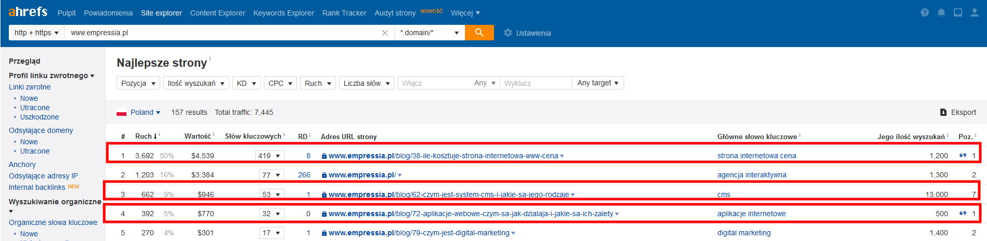Open the notifications bell icon
987x241 pixels.
[x=941, y=12]
